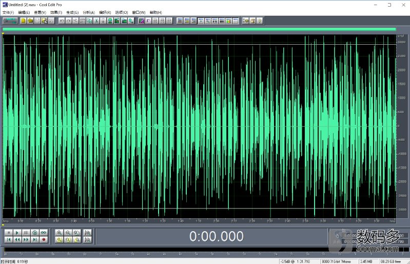
Task: Jump to the end of the file
Action: pyautogui.click(x=35, y=239)
